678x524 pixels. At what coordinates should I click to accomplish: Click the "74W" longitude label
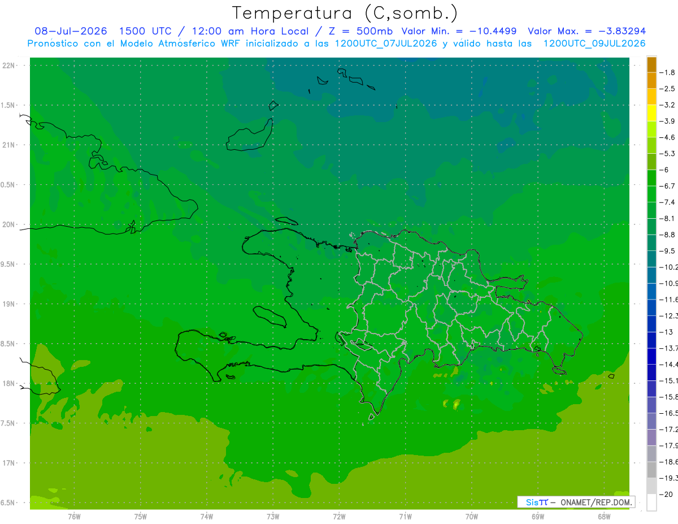[x=207, y=516]
